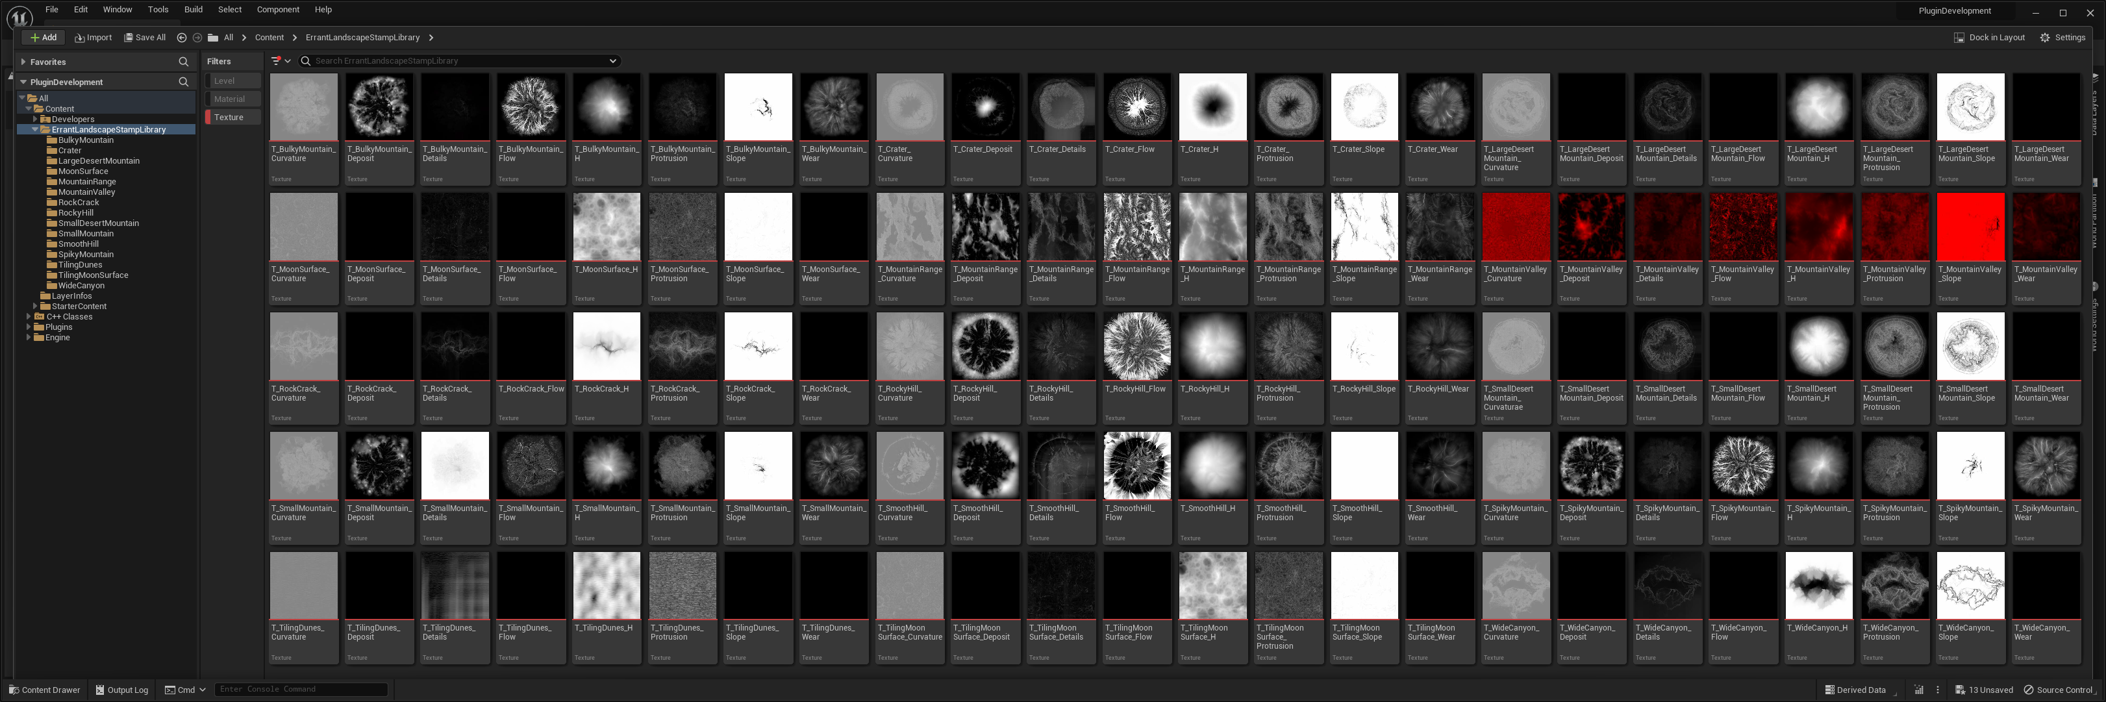The width and height of the screenshot is (2106, 702).
Task: Open the filter options funnel icon
Action: tap(277, 60)
